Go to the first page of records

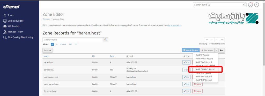[x=207, y=40]
